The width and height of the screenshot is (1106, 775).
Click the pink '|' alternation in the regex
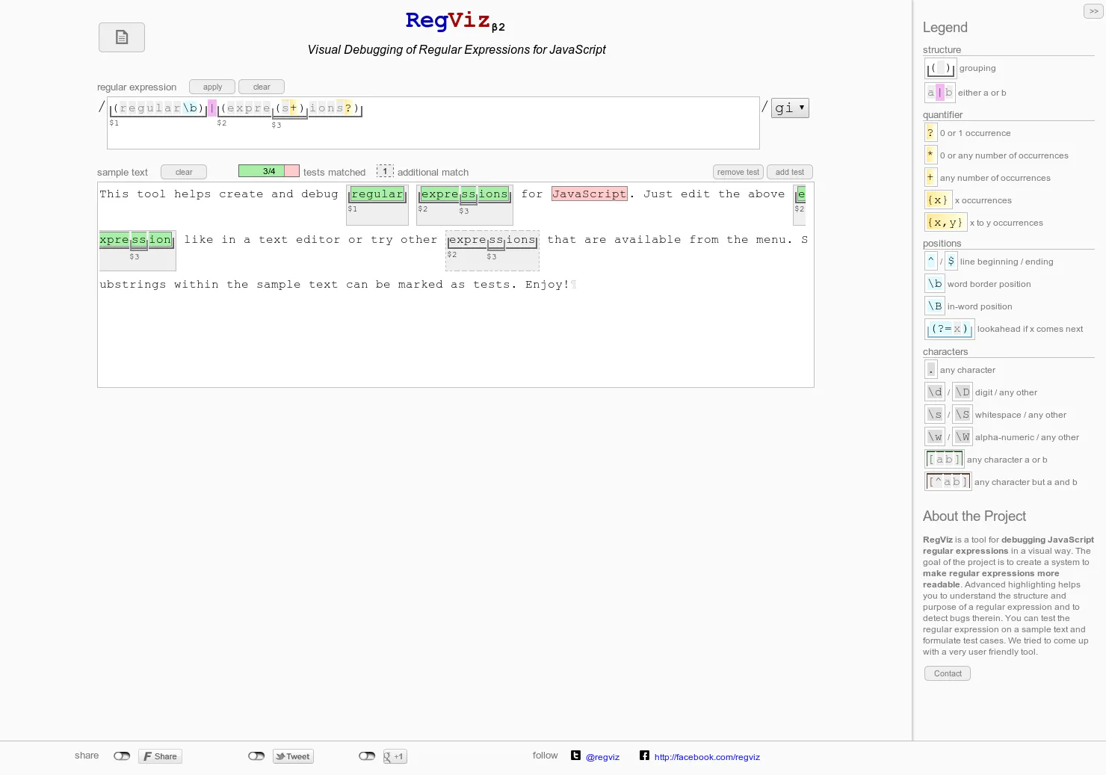[x=212, y=108]
